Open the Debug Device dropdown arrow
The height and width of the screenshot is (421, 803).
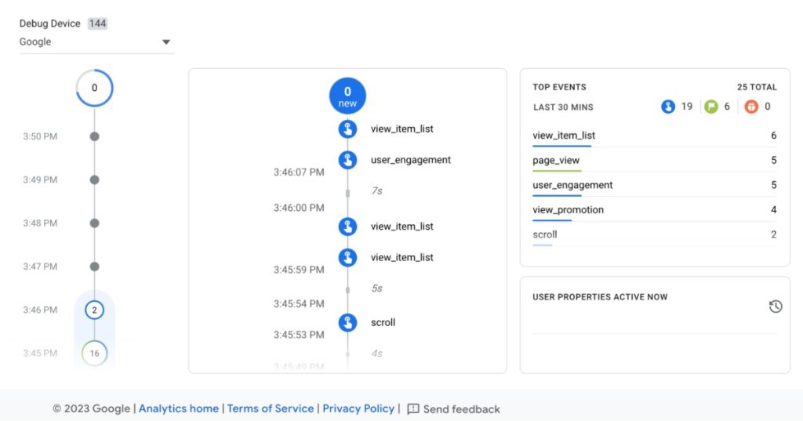[x=166, y=42]
